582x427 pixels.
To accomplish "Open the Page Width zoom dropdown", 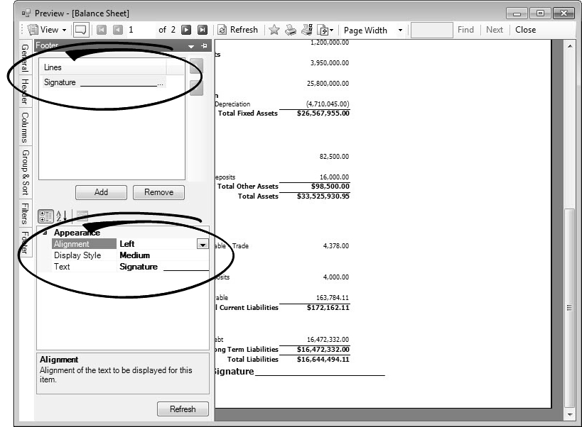I will pyautogui.click(x=400, y=30).
